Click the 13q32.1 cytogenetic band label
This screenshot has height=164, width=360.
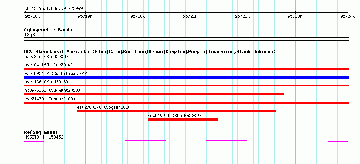(33, 35)
